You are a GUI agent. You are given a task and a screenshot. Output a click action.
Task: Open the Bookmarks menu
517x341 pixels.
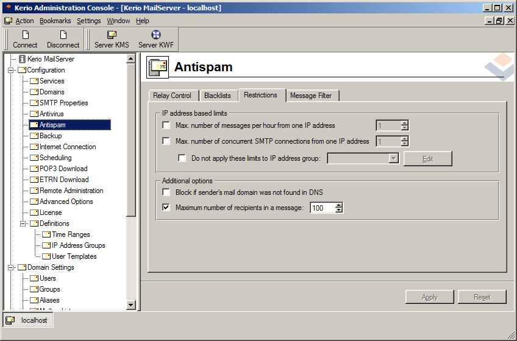point(55,21)
